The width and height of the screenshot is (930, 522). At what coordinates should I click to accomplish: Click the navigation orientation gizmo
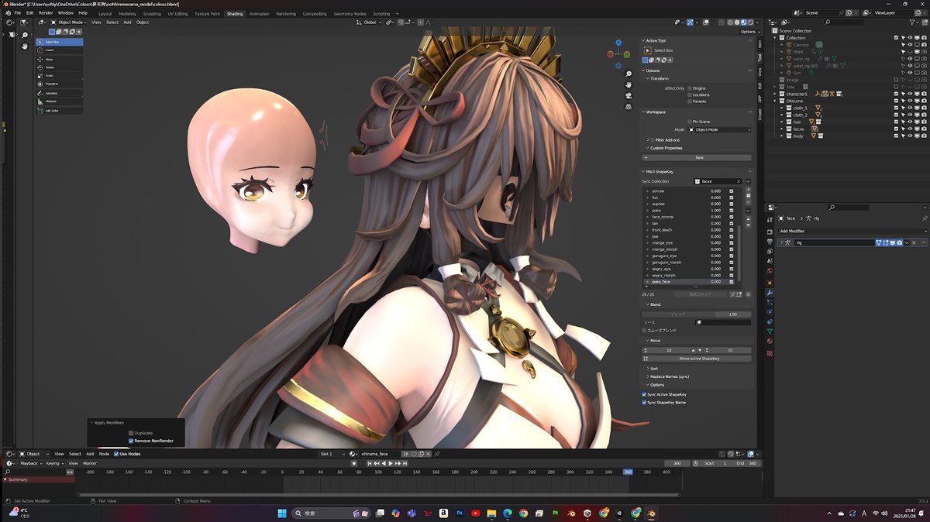(618, 53)
